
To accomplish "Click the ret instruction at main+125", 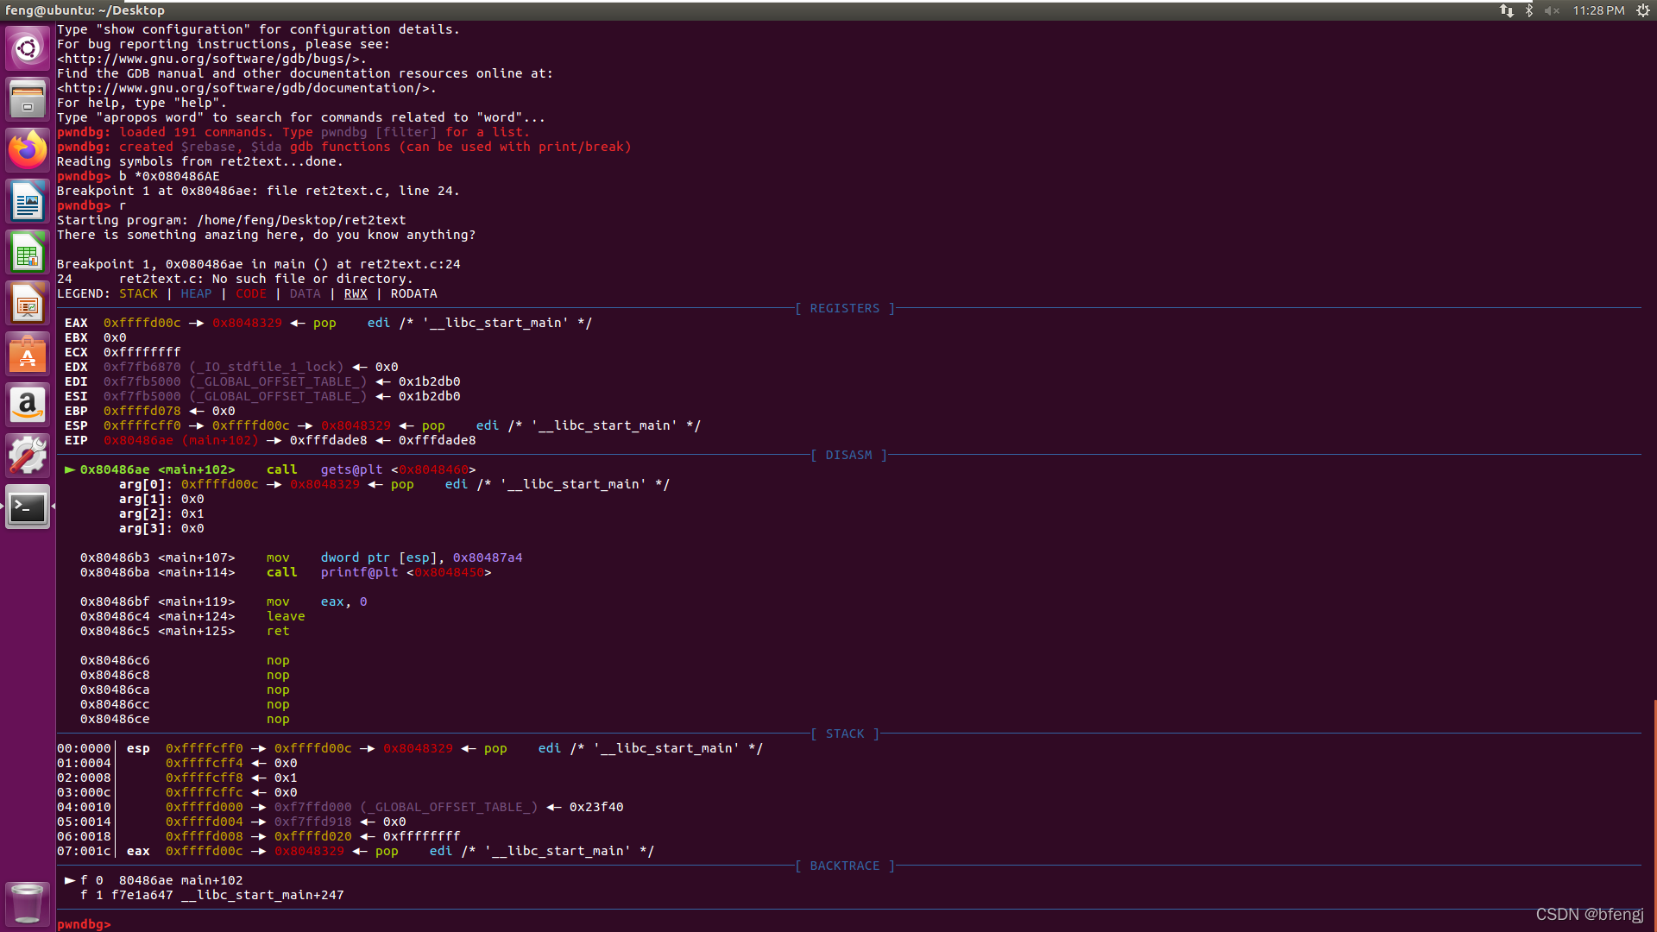I will coord(185,631).
